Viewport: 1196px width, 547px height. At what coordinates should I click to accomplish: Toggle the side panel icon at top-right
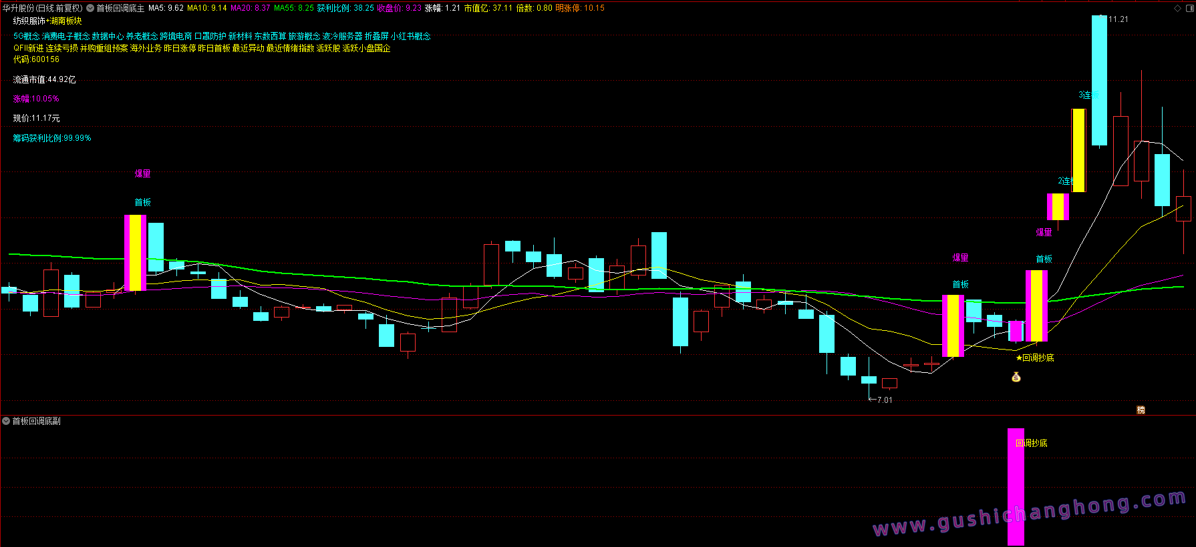1189,8
